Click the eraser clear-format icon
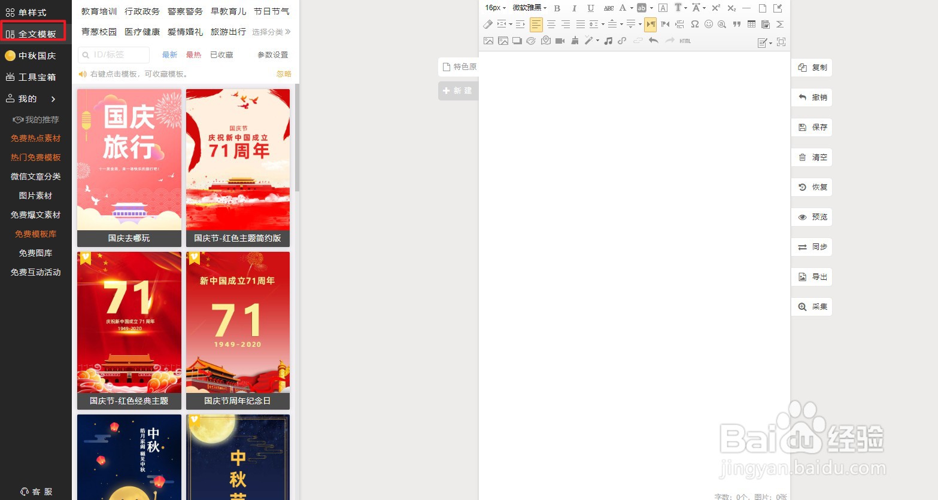This screenshot has height=500, width=938. 488,25
